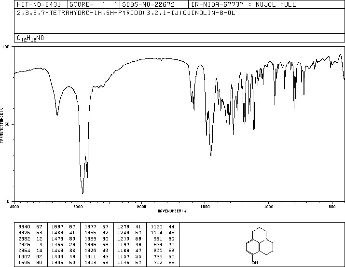Select peak value 1365 in the table
The width and height of the screenshot is (345, 267).
90,233
